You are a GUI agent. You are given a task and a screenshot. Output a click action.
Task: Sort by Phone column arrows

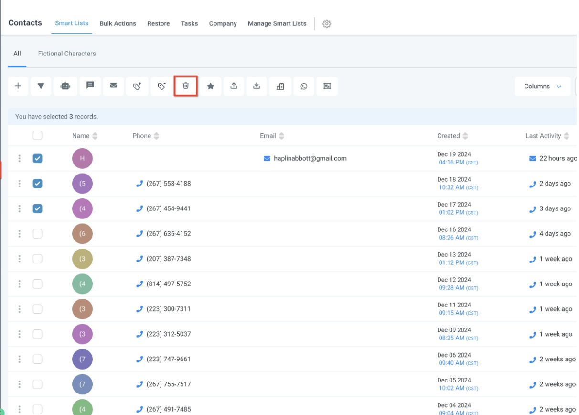point(157,136)
